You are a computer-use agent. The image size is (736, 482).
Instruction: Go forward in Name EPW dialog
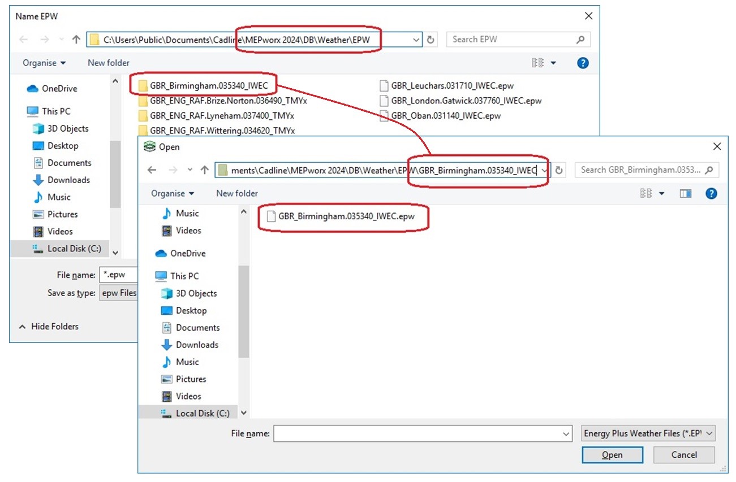tap(45, 40)
